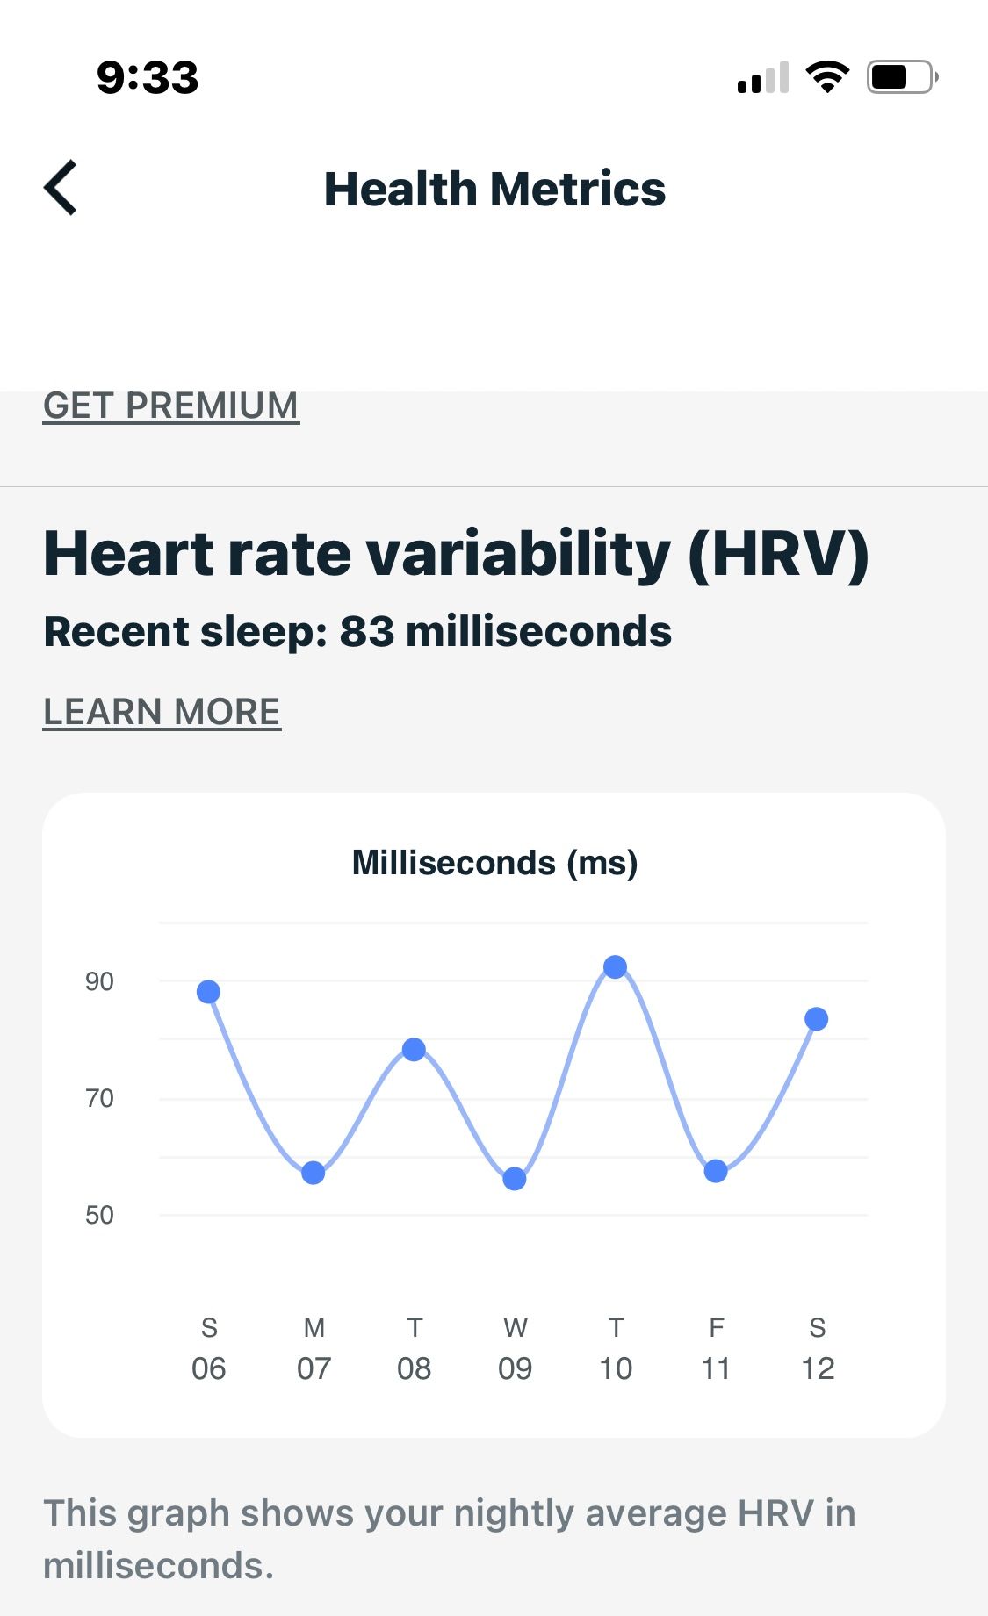
Task: Select the Friday 11 data point
Action: click(x=716, y=1171)
